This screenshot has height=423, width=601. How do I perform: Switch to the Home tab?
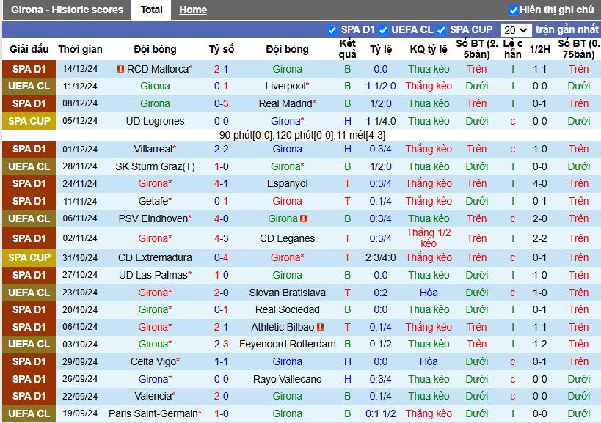coord(193,10)
